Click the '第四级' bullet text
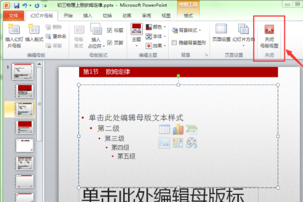Screen dimensions: 303x202 point(120,147)
